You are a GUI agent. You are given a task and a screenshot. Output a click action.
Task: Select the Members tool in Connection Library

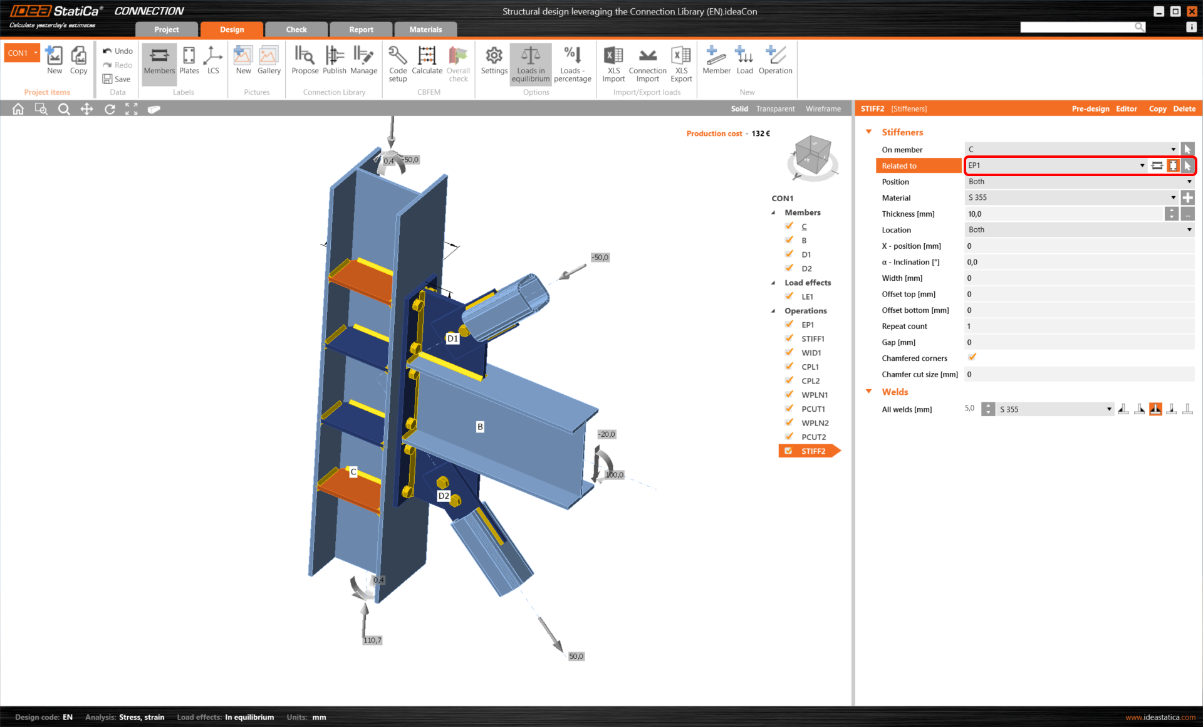pos(159,63)
